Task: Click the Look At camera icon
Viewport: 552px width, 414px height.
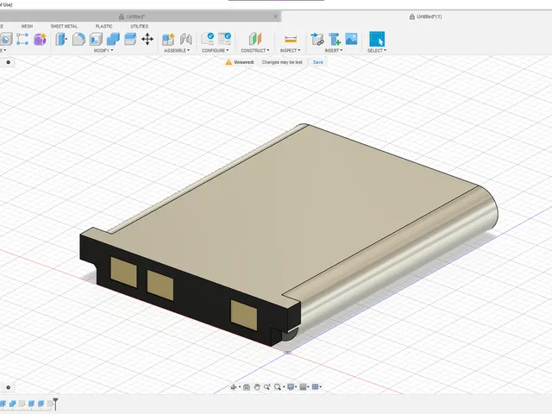Action: coord(247,387)
